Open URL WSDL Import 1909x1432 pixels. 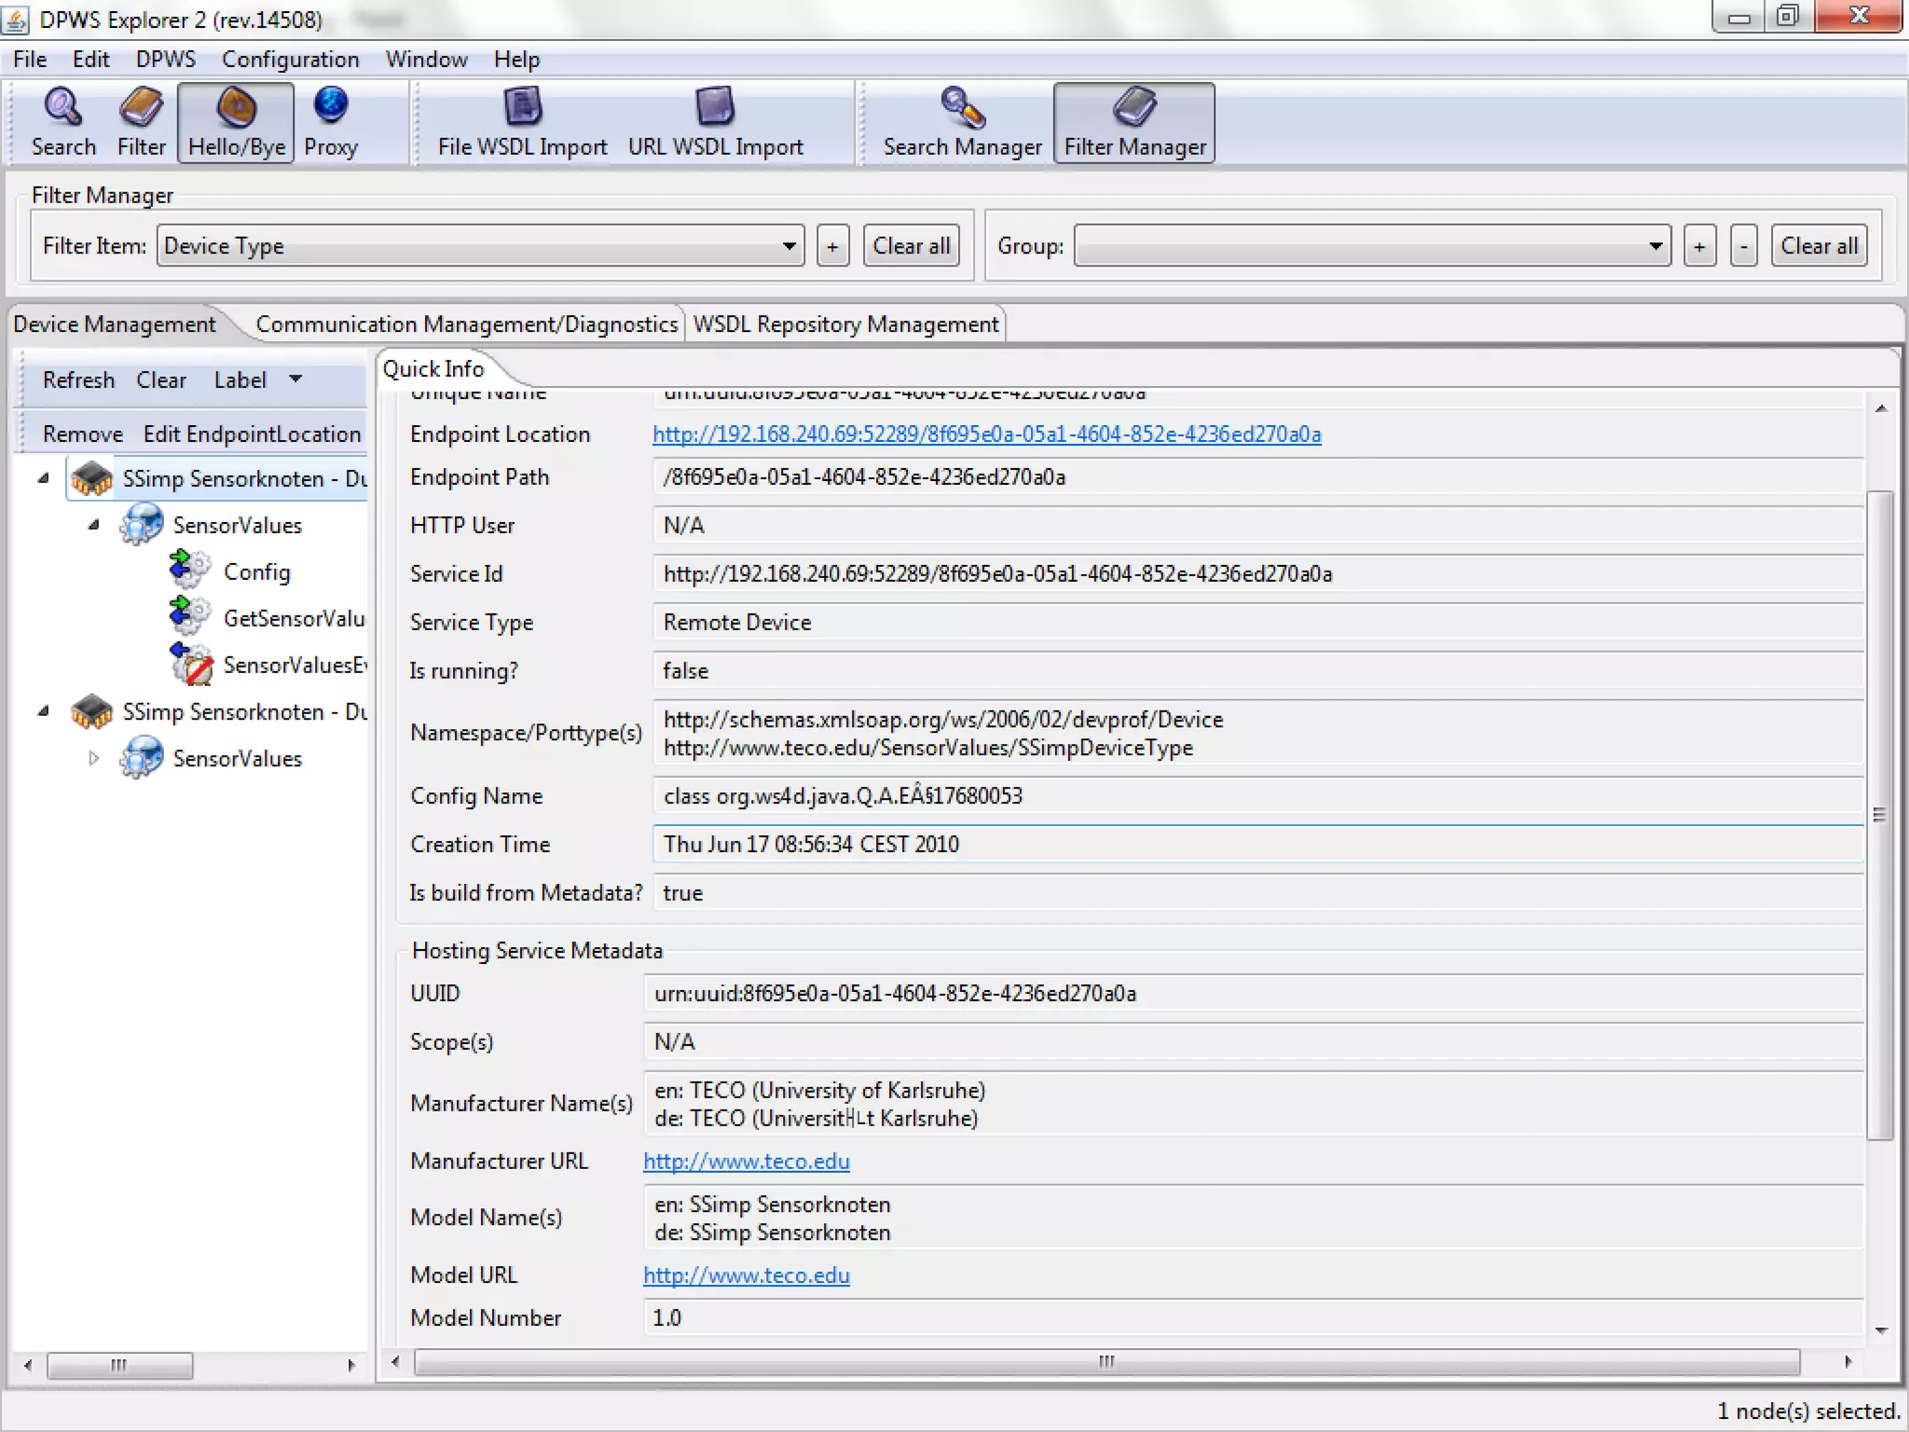[x=715, y=122]
